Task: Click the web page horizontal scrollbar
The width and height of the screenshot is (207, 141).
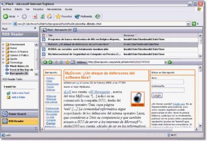Action: click(x=108, y=129)
